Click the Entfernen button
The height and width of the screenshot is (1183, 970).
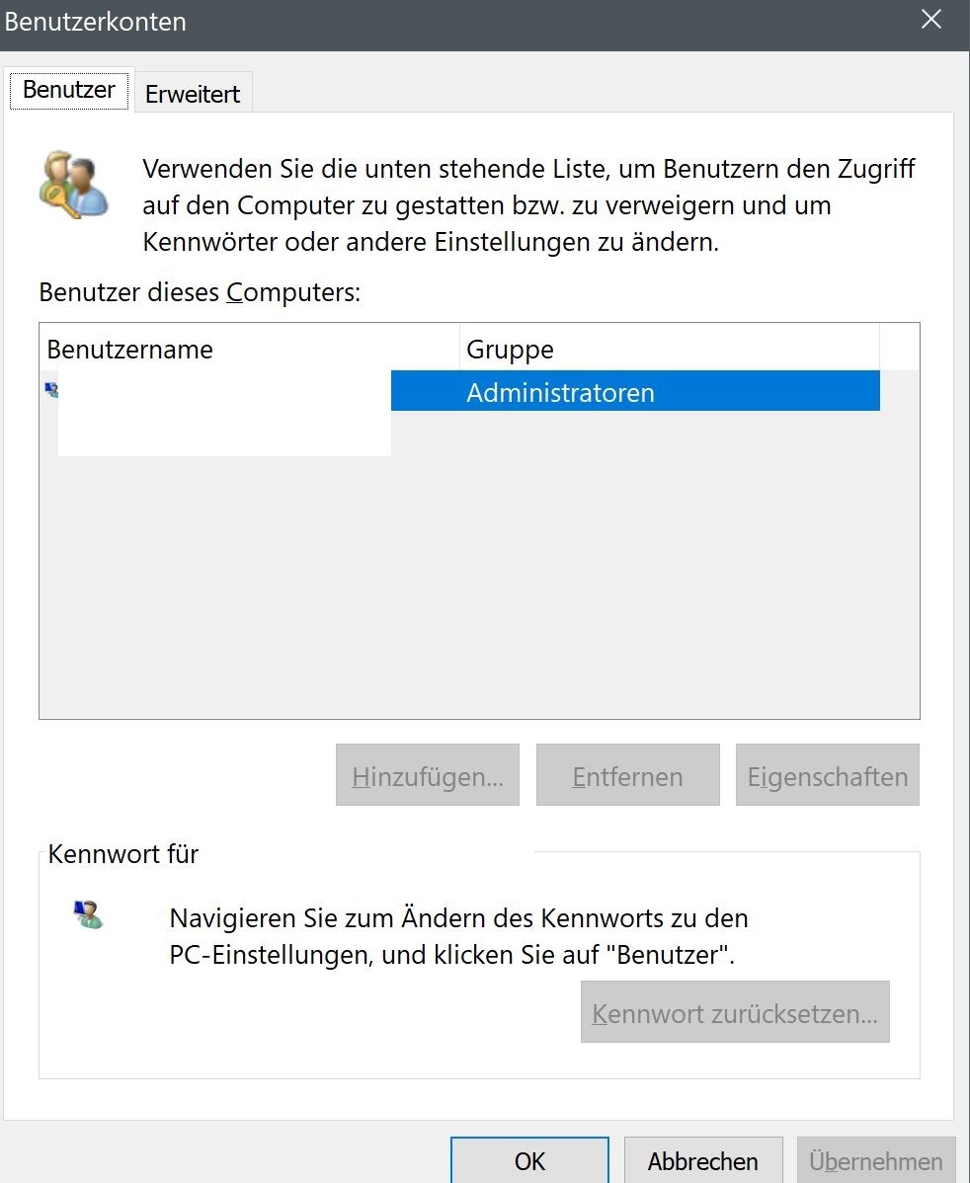(x=627, y=775)
